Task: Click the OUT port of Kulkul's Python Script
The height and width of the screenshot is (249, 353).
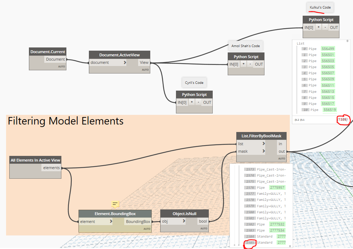Action: click(x=334, y=27)
